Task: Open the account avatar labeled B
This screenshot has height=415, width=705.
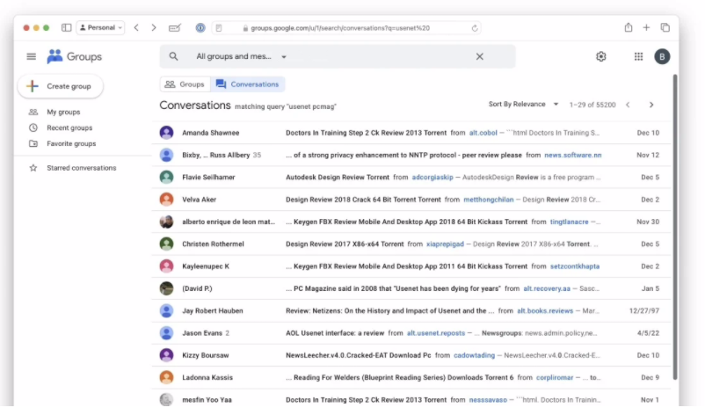Action: (x=662, y=56)
